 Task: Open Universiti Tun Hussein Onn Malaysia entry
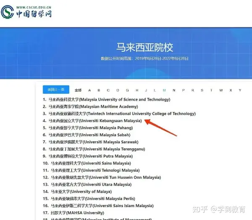tap(102, 177)
